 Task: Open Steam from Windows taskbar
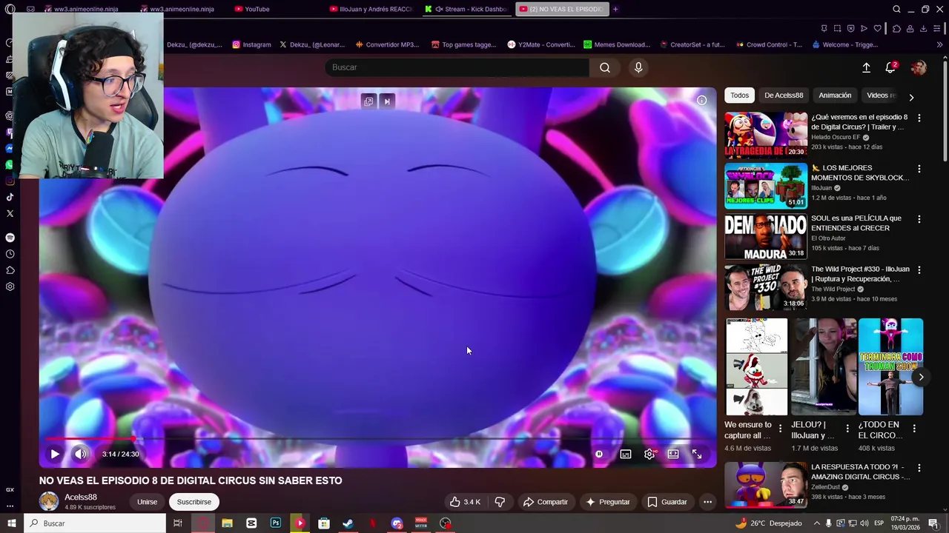pyautogui.click(x=348, y=523)
